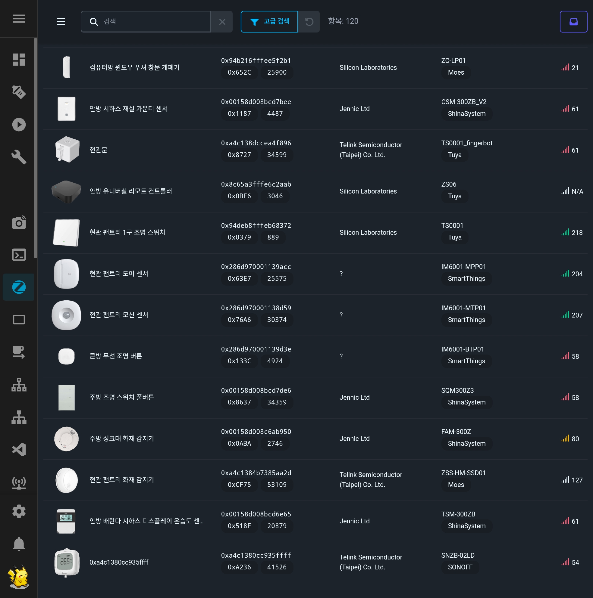Click the universal remote controller thumbnail
The height and width of the screenshot is (598, 593).
(x=66, y=191)
